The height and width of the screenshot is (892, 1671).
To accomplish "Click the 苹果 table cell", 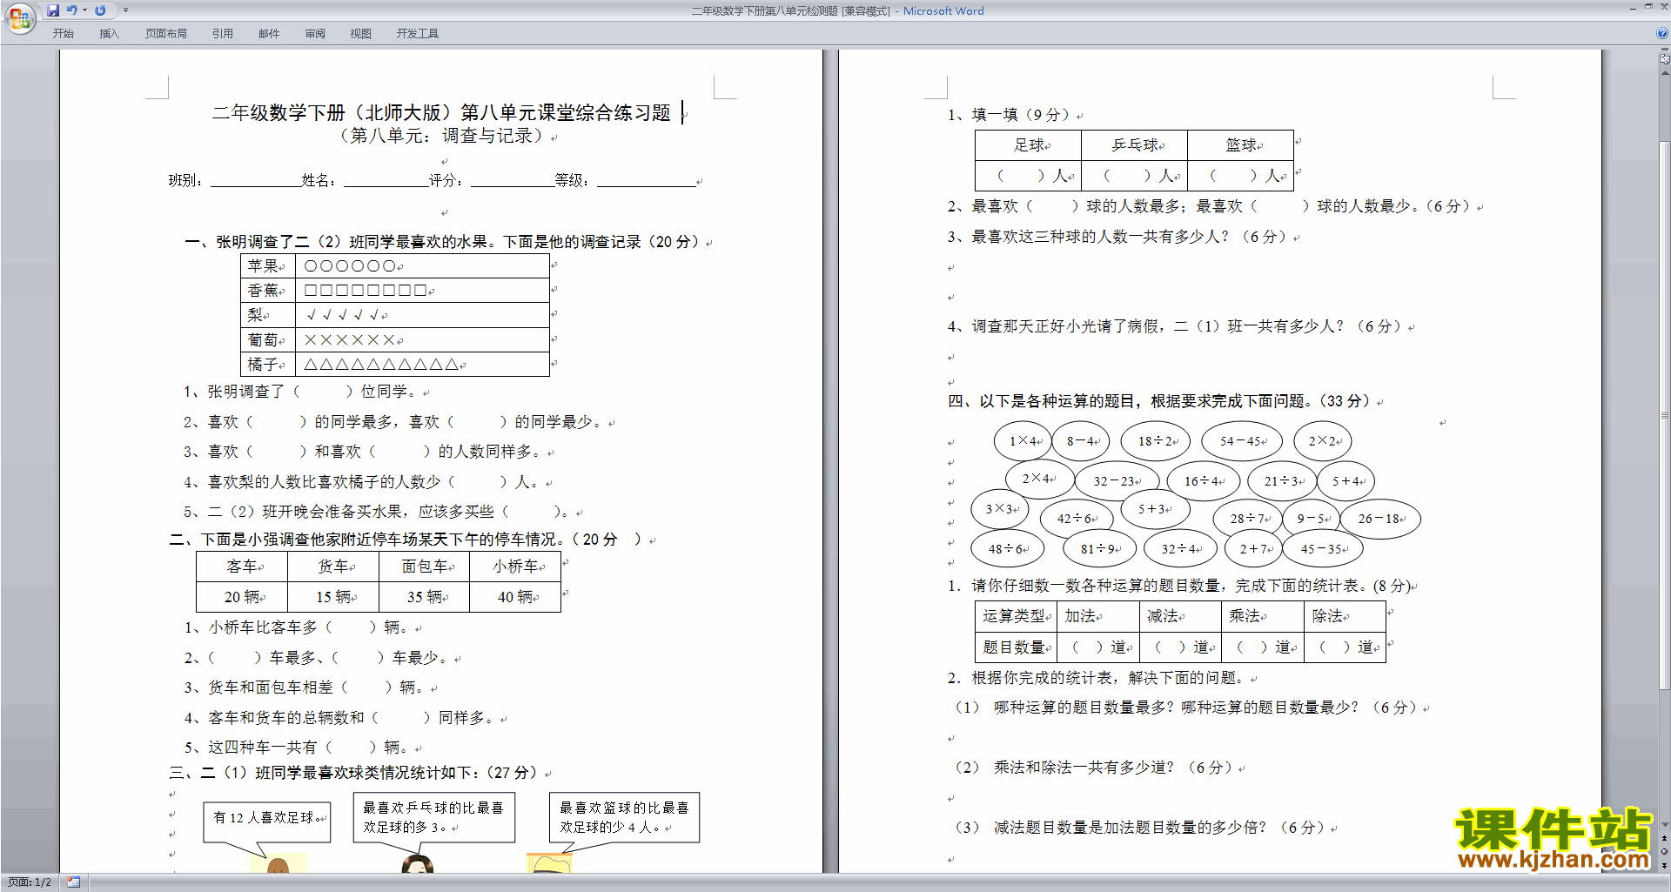I will click(x=268, y=266).
